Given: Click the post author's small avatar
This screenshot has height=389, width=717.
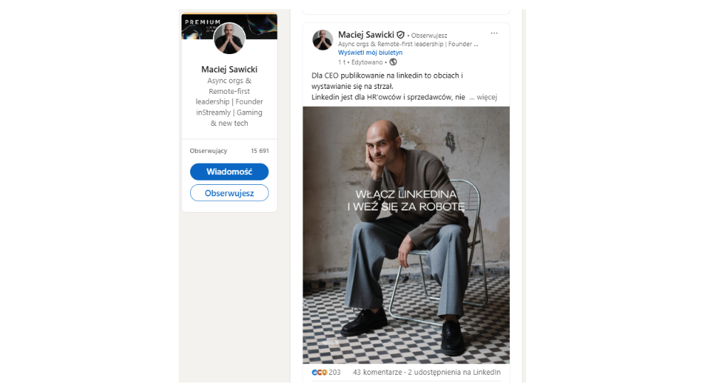Looking at the screenshot, I should [323, 40].
